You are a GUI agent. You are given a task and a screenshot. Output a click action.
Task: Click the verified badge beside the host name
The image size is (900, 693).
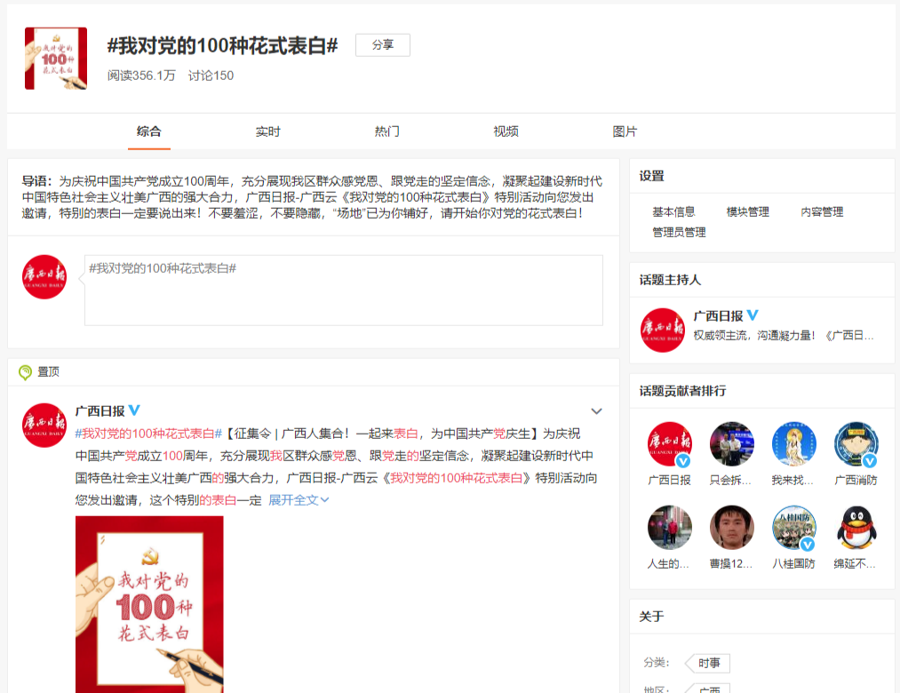pos(753,315)
